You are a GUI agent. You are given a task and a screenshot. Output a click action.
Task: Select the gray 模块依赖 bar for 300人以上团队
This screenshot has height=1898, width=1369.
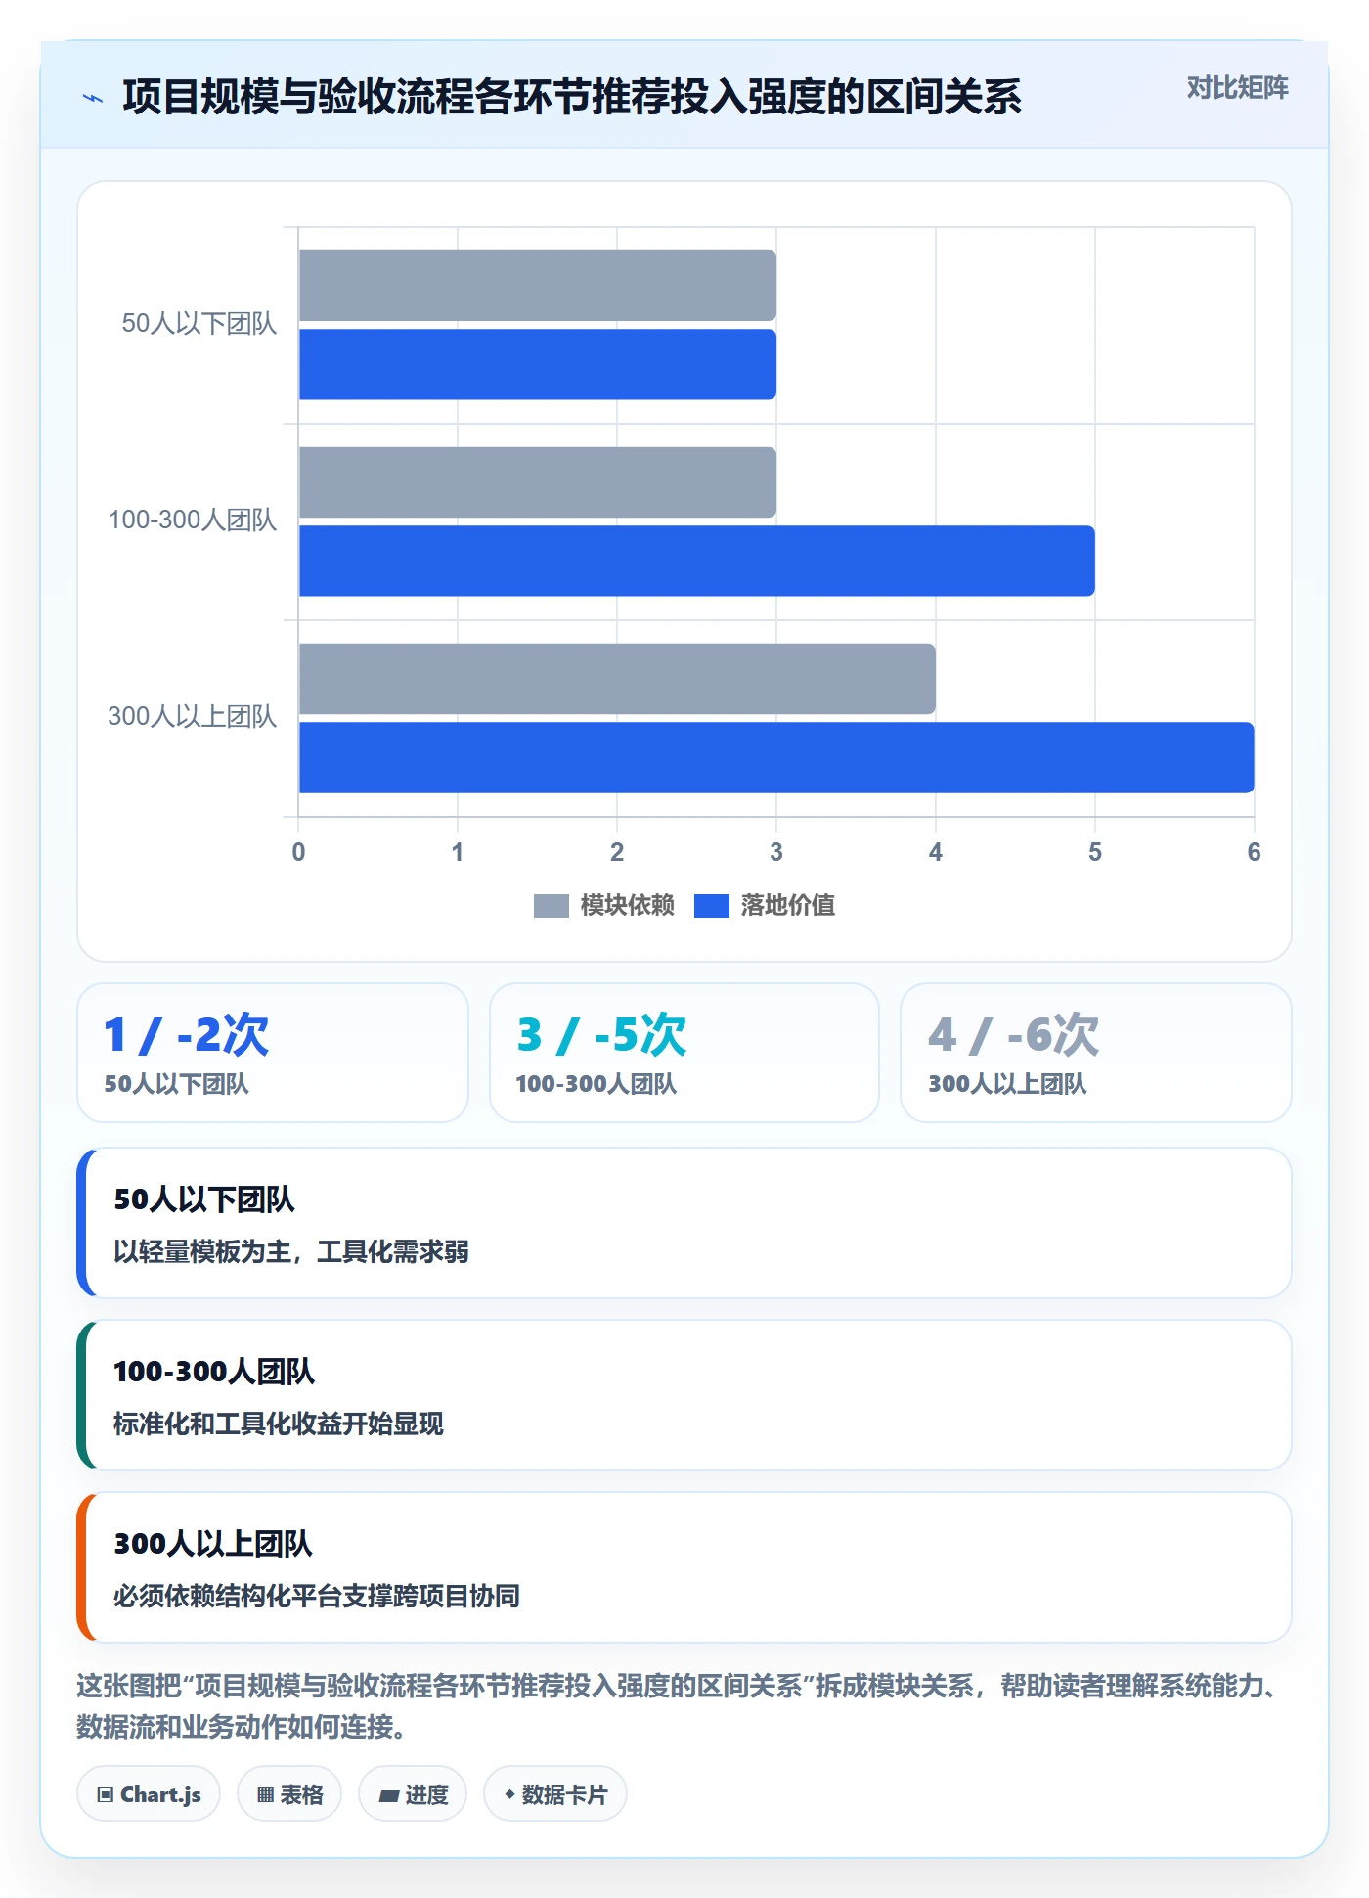click(x=617, y=679)
